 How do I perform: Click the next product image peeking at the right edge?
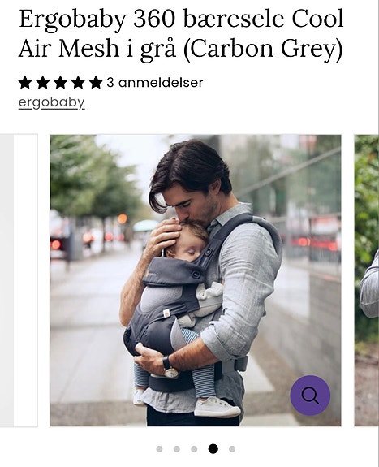pyautogui.click(x=367, y=280)
